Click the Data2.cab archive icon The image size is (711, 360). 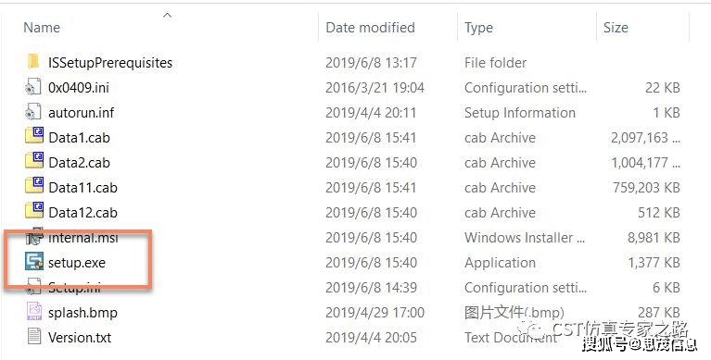34,162
